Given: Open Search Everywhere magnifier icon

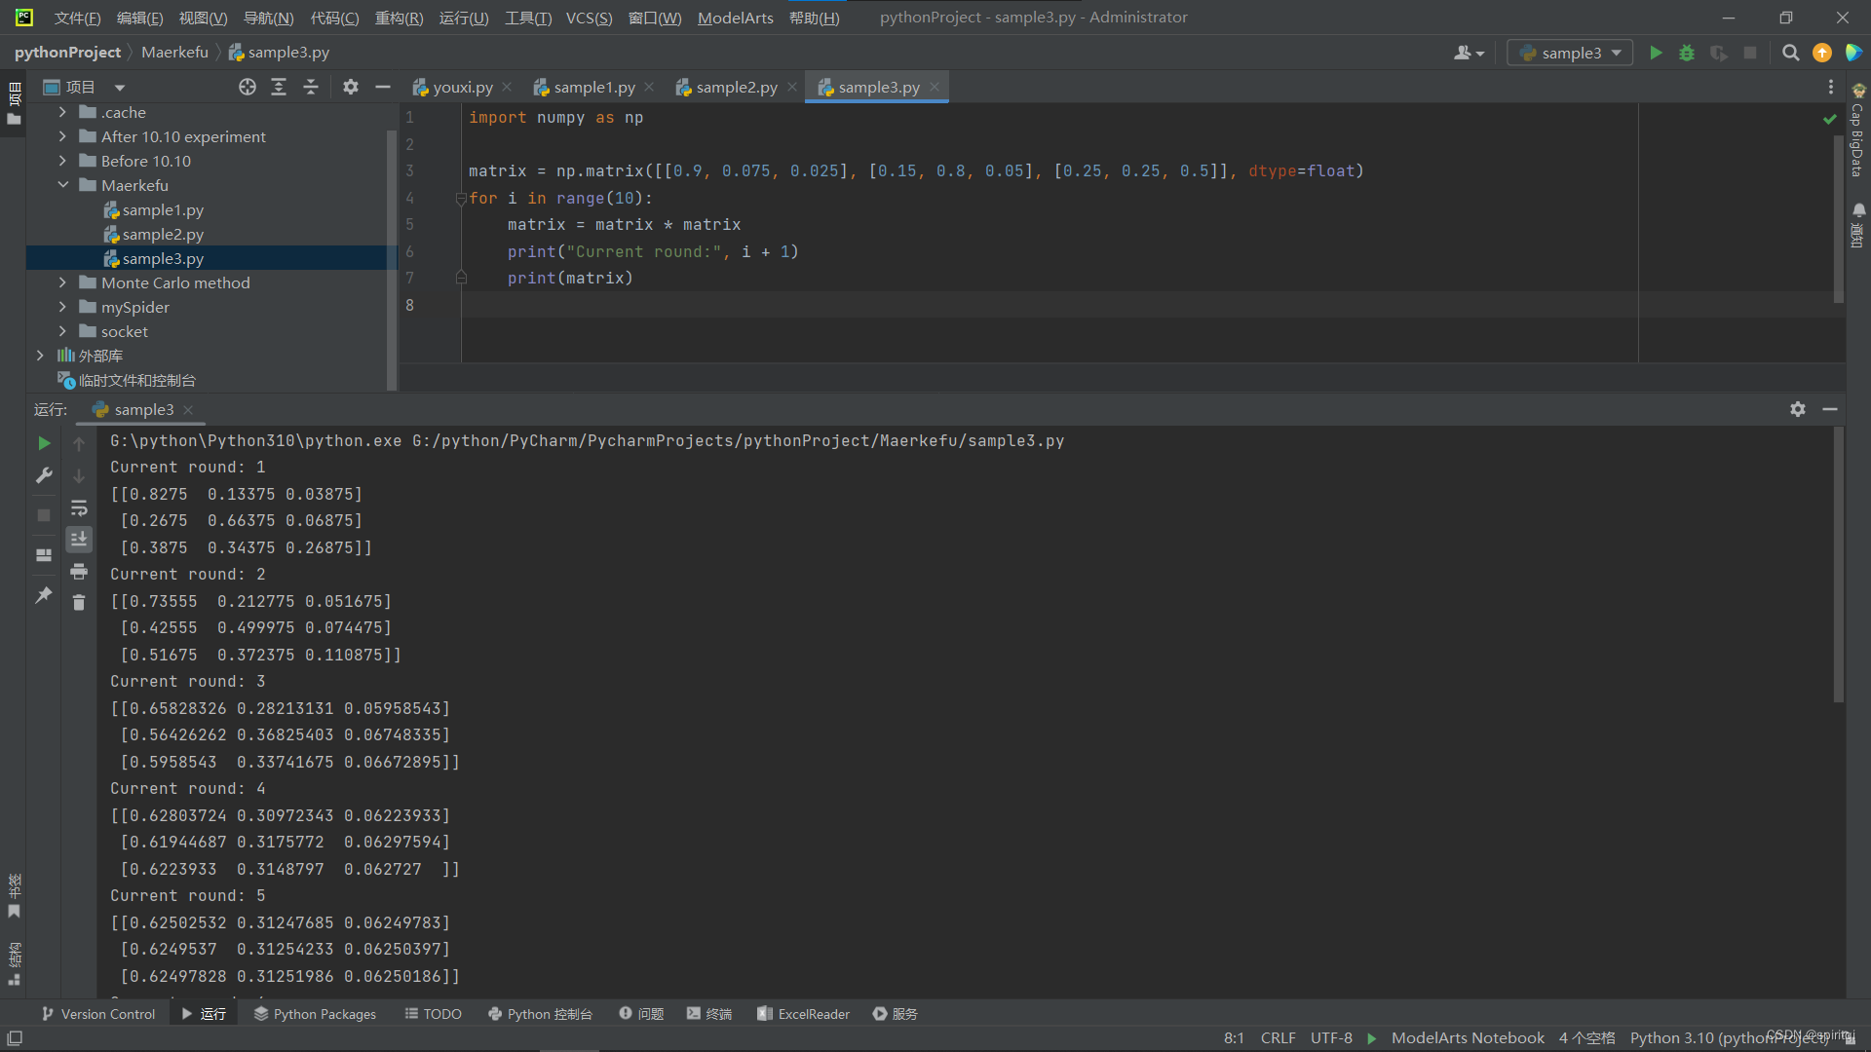Looking at the screenshot, I should 1790,53.
